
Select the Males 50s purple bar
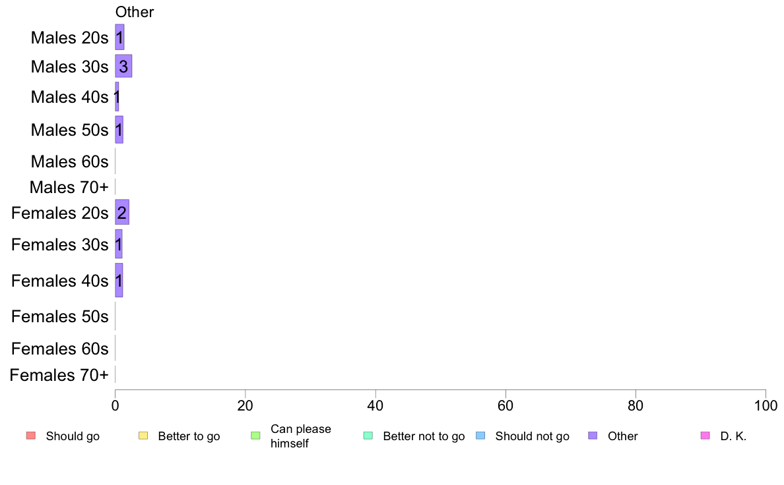point(119,130)
